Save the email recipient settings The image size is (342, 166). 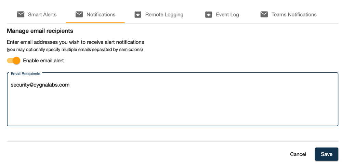tap(327, 154)
